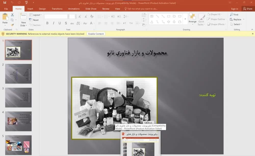Click the Numbering list icon

point(107,16)
